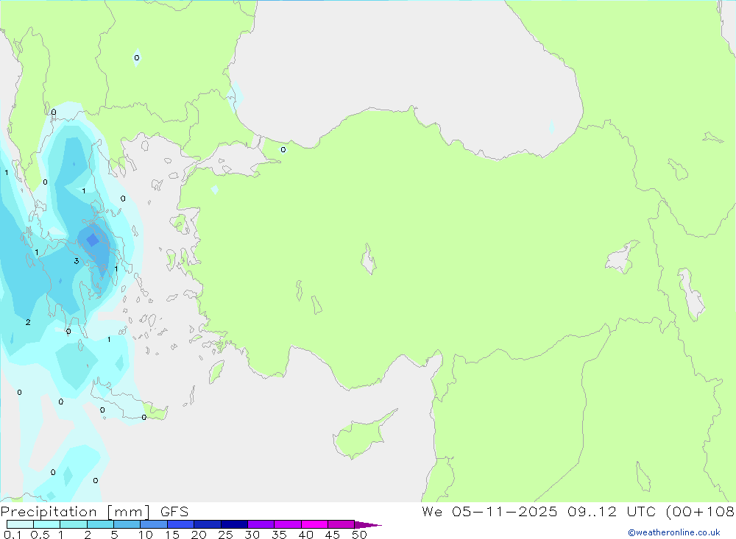736x539 pixels.
Task: Pick the 45–50 mm legend color swatch
Action: coord(342,524)
